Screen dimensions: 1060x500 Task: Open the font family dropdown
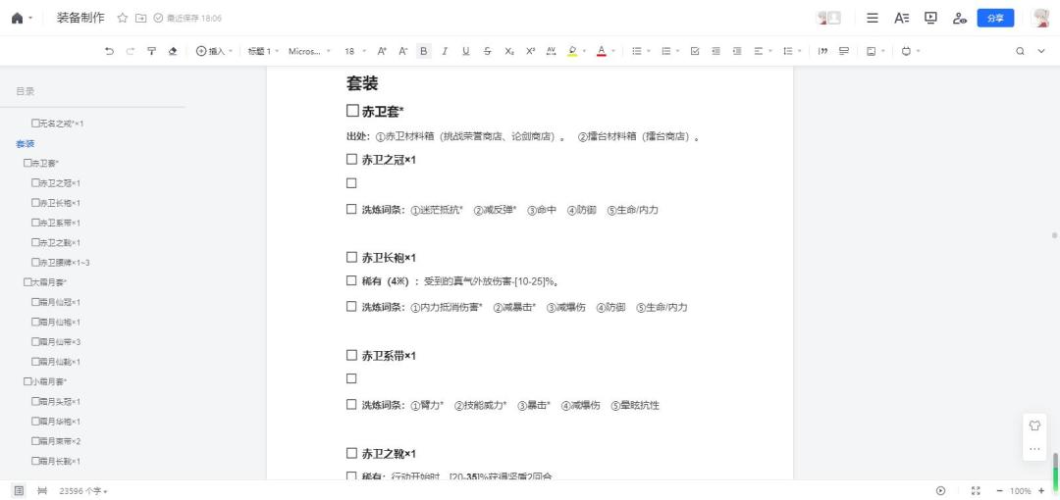point(309,51)
